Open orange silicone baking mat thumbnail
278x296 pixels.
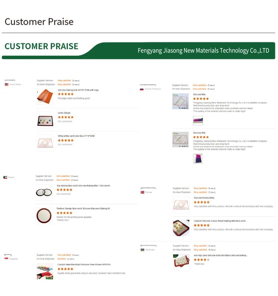tap(45, 97)
